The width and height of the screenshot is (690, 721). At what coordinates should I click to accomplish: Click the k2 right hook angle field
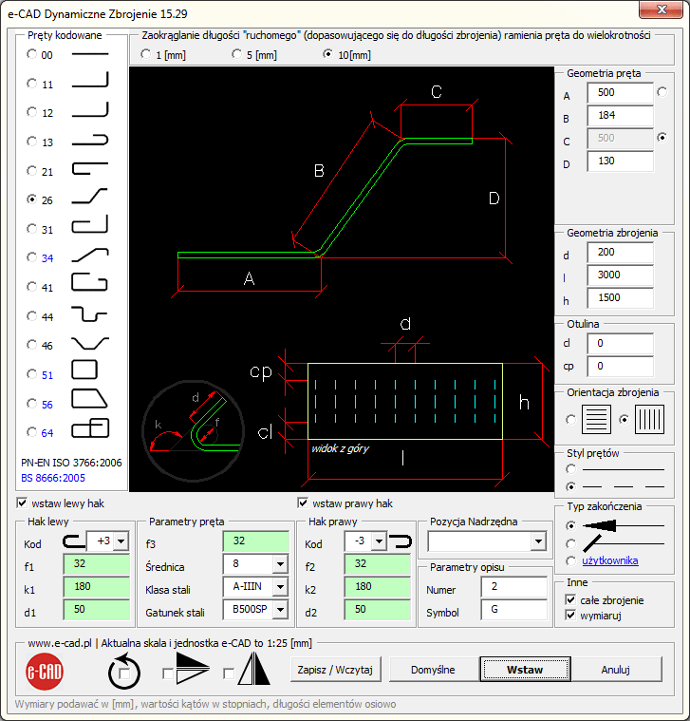[x=377, y=587]
